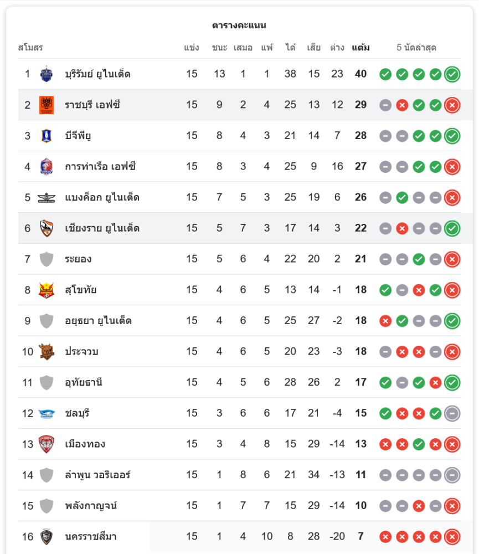The image size is (479, 554).
Task: Click Ratchaburi's latest match loss icon
Action: pos(452,105)
